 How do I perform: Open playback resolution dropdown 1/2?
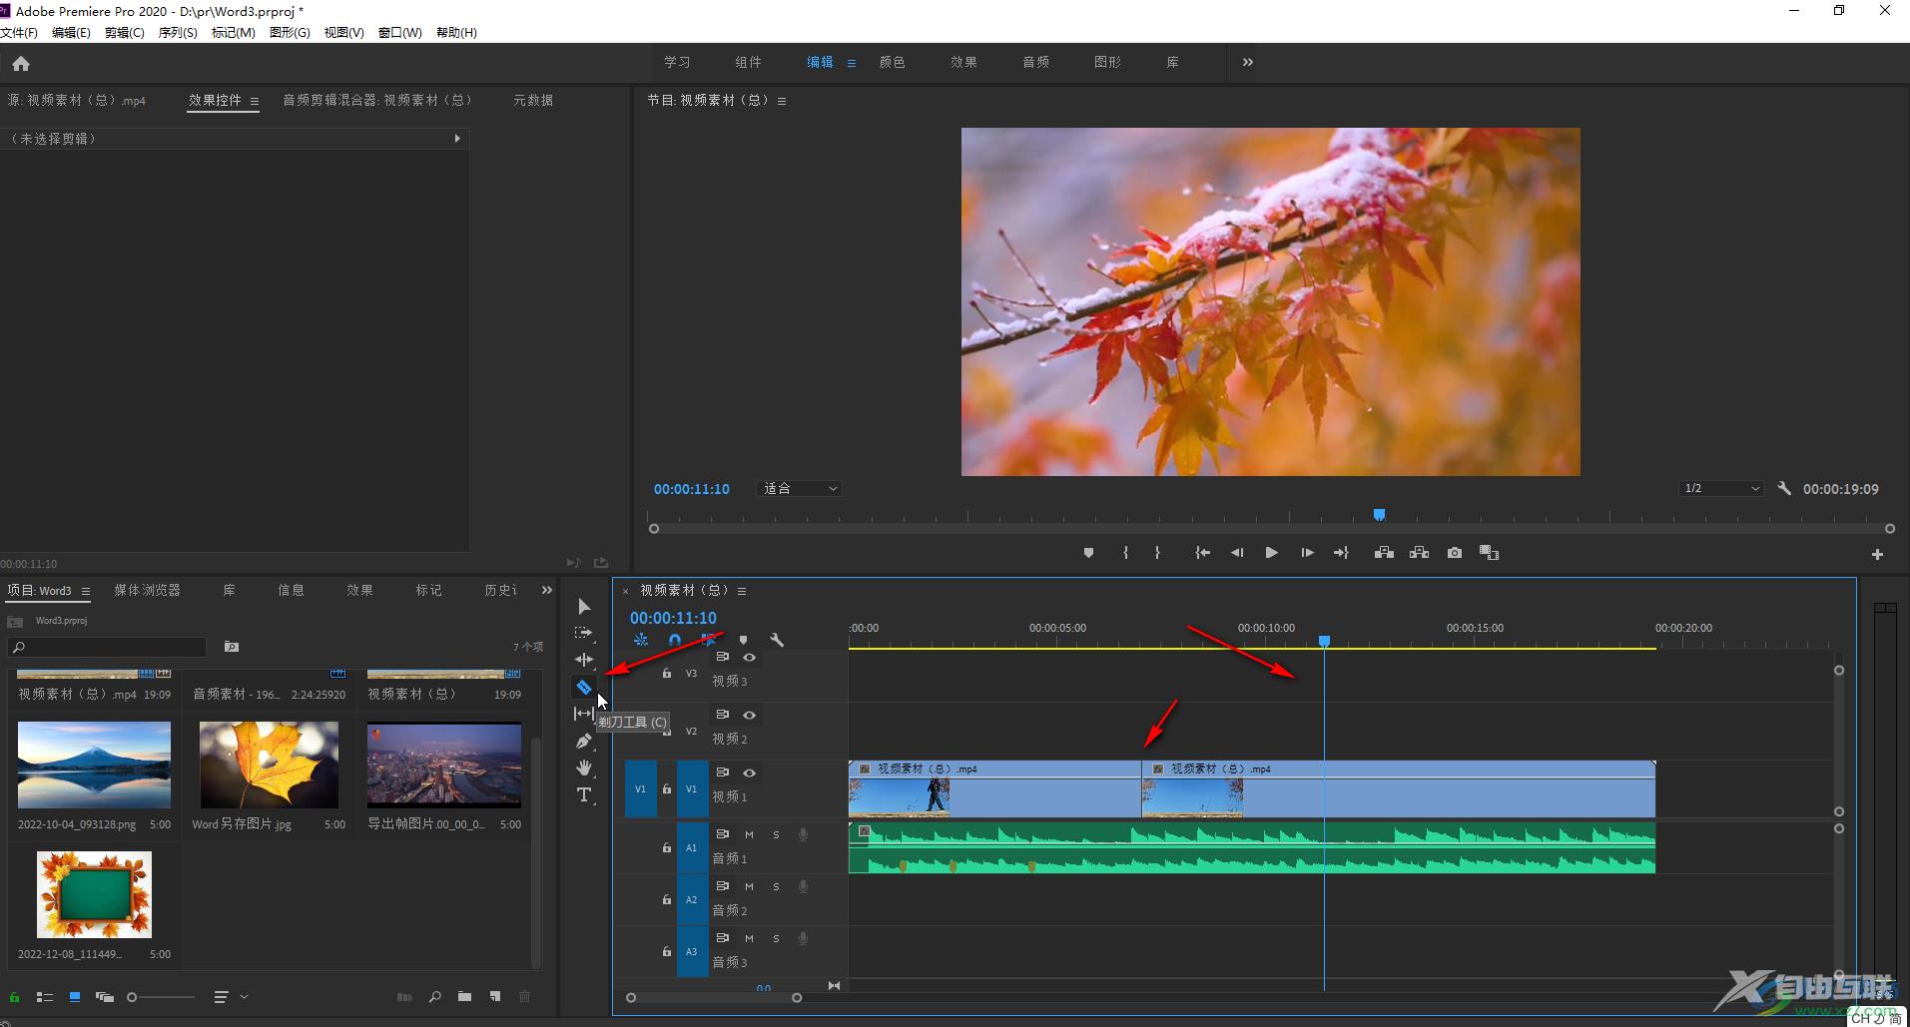tap(1722, 488)
